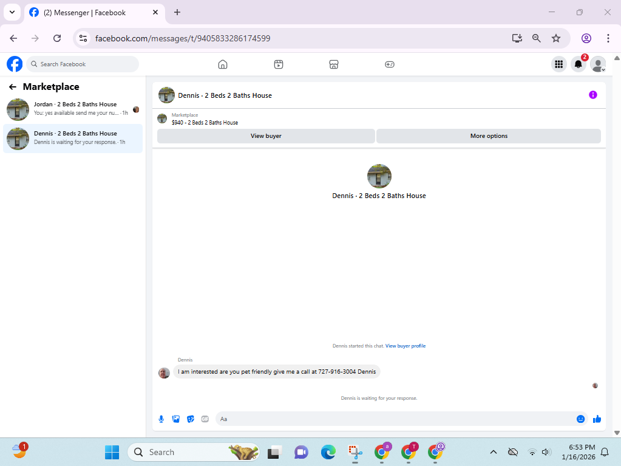Open conversation information purple icon
621x466 pixels.
tap(593, 95)
